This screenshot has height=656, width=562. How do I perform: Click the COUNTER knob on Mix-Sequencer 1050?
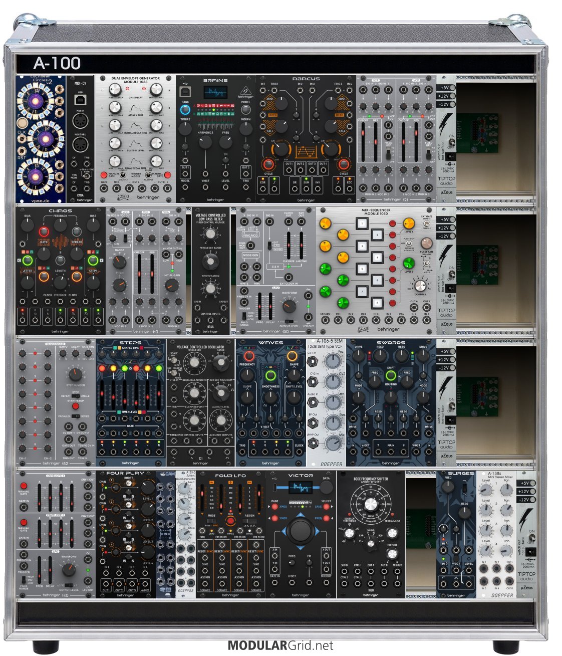click(x=420, y=286)
